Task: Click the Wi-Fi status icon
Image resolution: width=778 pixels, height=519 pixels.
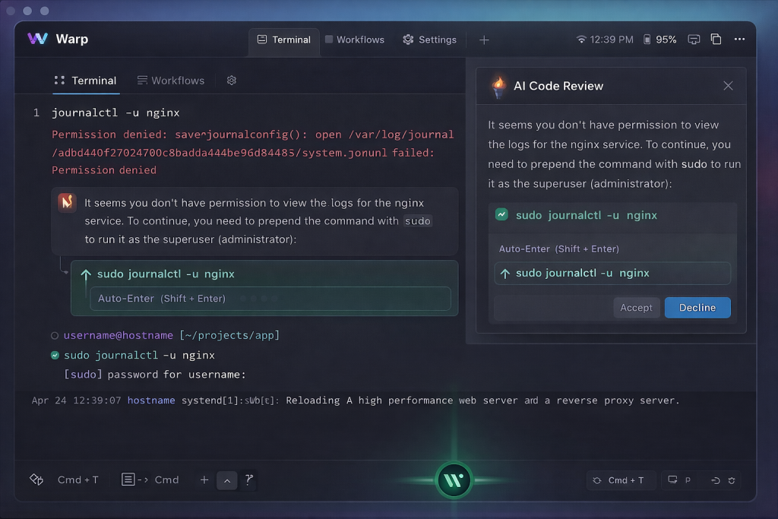Action: click(x=581, y=40)
